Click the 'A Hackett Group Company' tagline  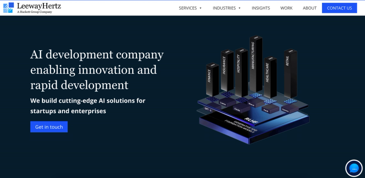click(x=35, y=12)
